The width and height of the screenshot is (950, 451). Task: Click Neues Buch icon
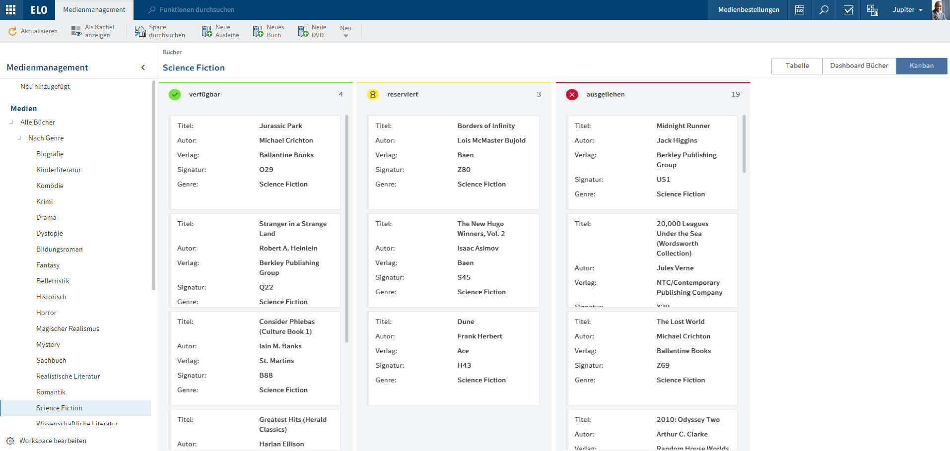(x=258, y=31)
